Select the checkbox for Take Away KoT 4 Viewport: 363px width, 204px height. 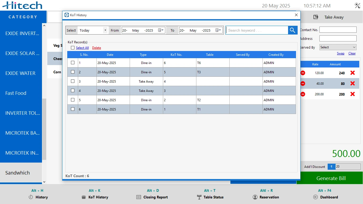pyautogui.click(x=73, y=81)
